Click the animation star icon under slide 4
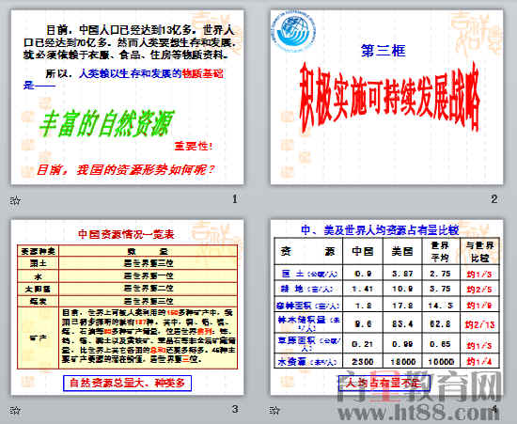 click(x=274, y=410)
